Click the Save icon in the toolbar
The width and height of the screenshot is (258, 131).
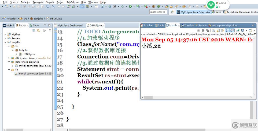point(14,7)
